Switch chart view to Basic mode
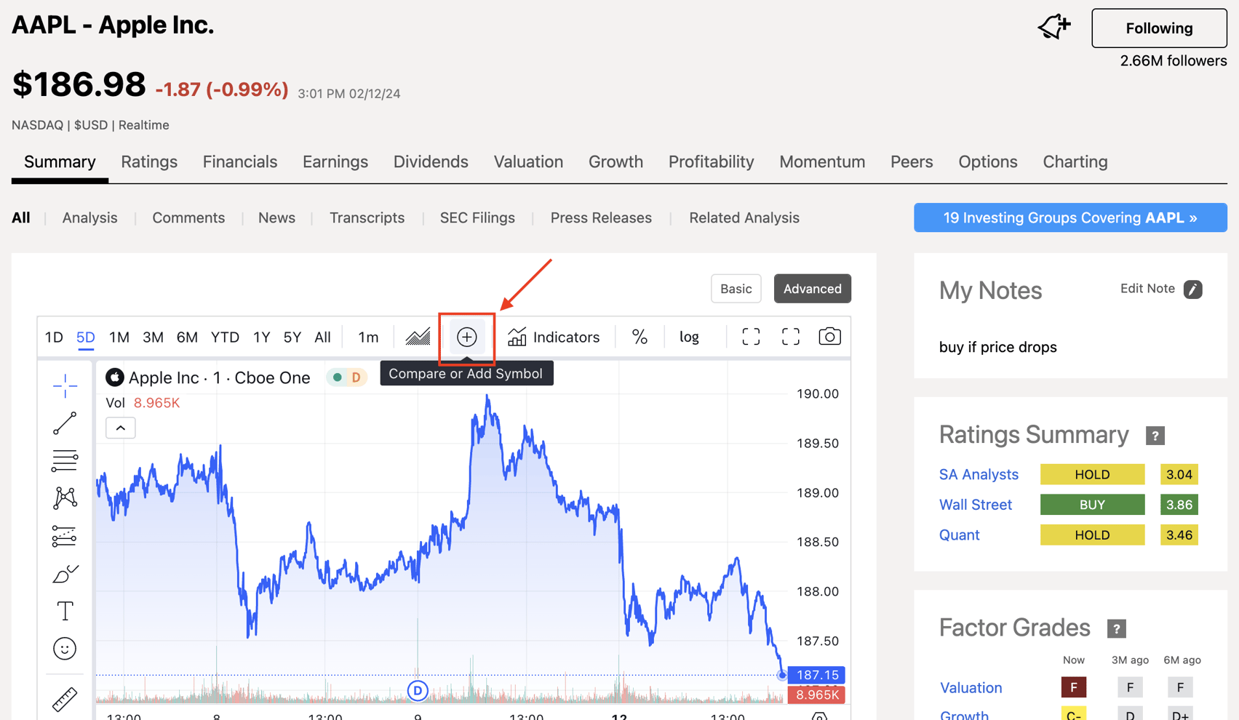Screen dimensions: 1239x720 click(736, 288)
